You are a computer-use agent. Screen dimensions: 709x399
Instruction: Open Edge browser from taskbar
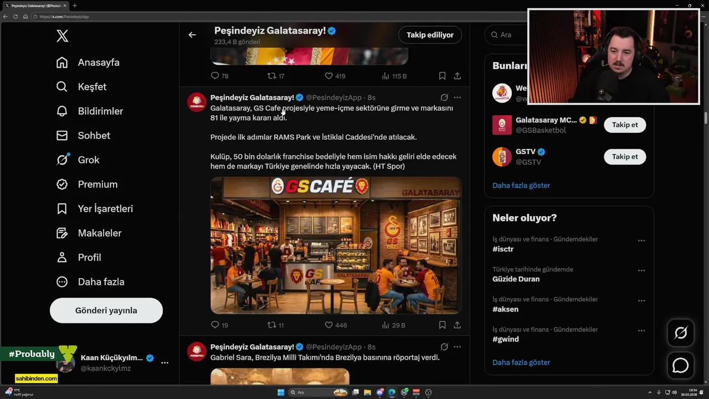coord(392,392)
